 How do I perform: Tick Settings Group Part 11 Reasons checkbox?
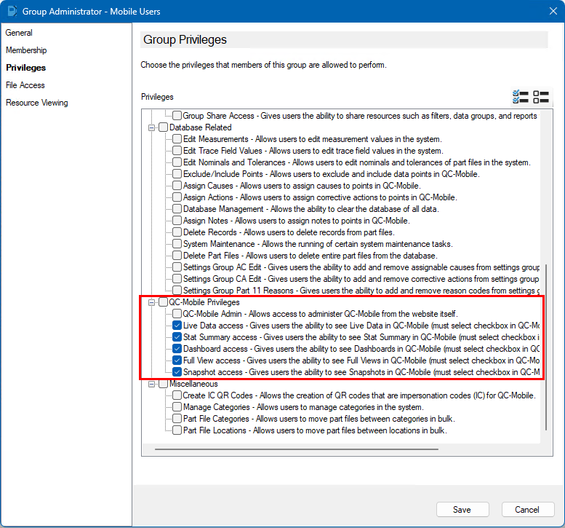[177, 290]
